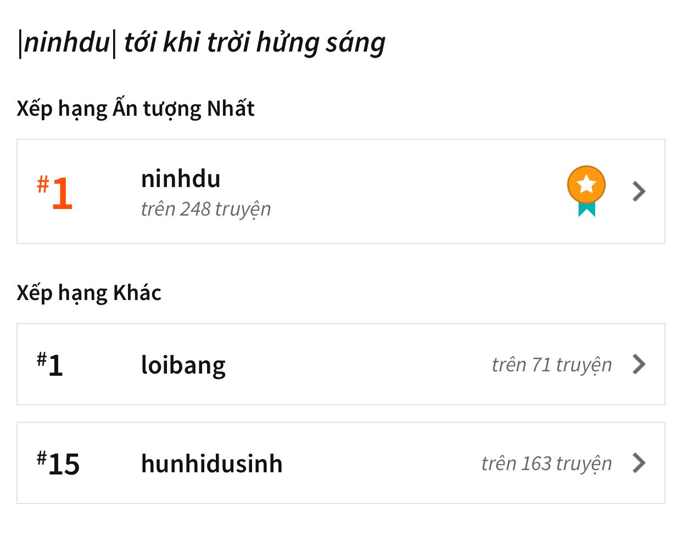Select the "Xếp hạng Khác" heading
682x537 pixels.
pyautogui.click(x=89, y=293)
